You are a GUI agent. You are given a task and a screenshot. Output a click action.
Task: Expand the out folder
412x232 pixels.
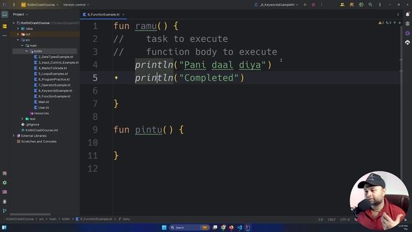(x=18, y=34)
